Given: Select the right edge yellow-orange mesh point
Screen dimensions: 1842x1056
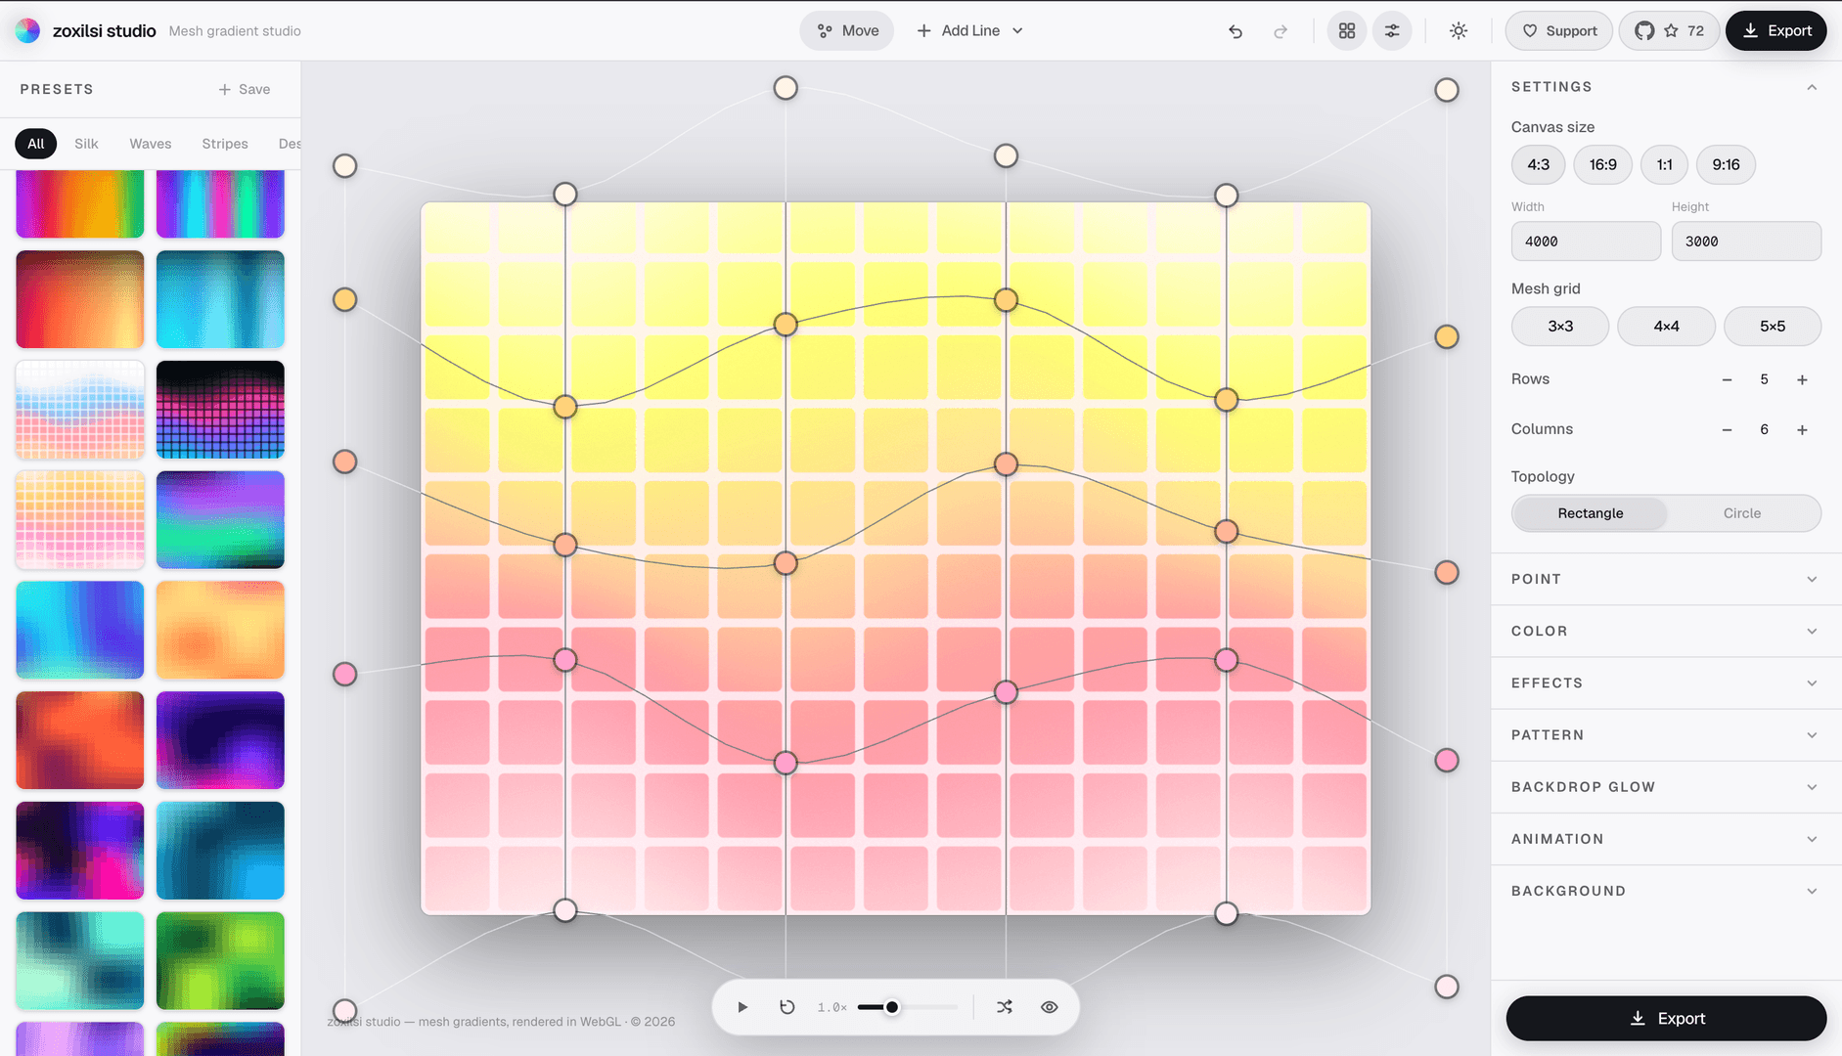Looking at the screenshot, I should pyautogui.click(x=1447, y=337).
